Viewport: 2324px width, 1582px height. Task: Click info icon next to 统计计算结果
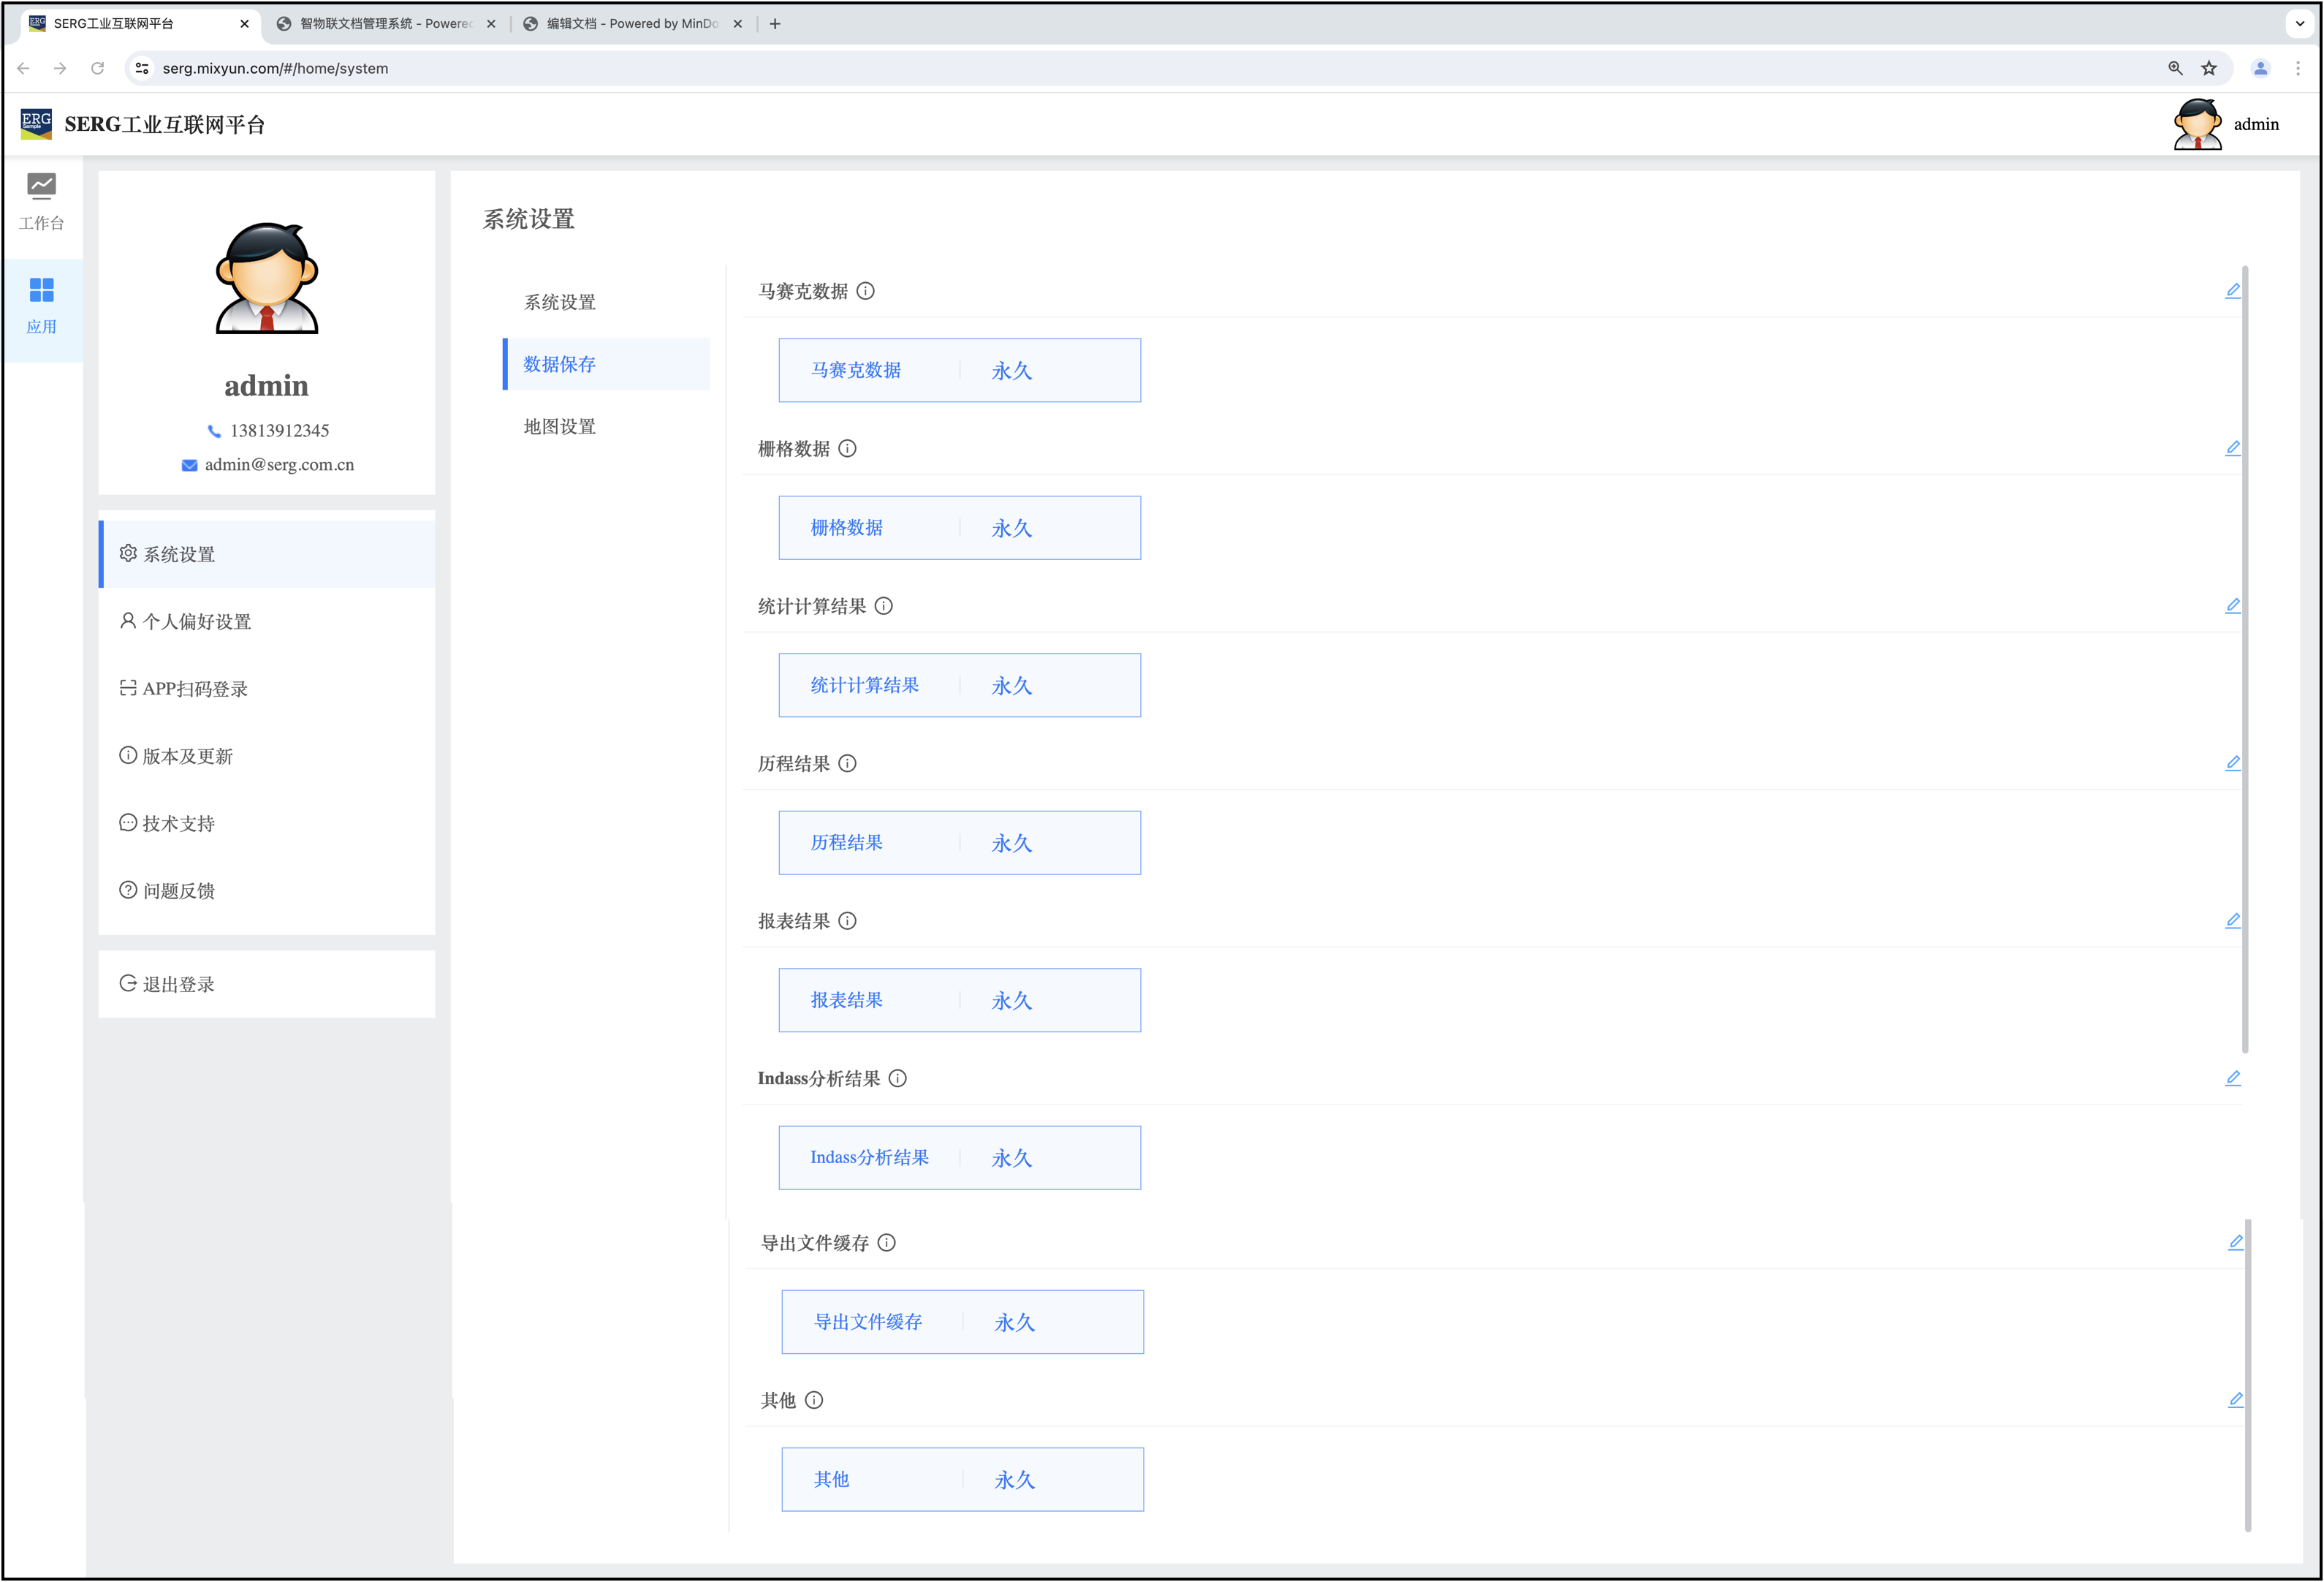click(x=883, y=606)
